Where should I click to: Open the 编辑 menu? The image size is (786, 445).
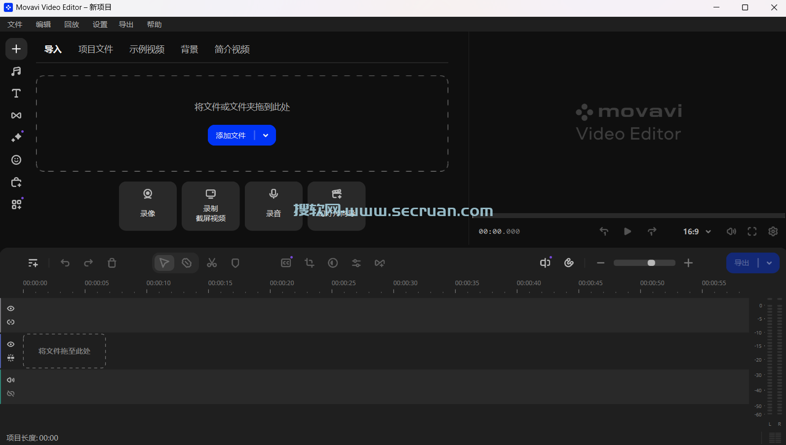click(43, 24)
